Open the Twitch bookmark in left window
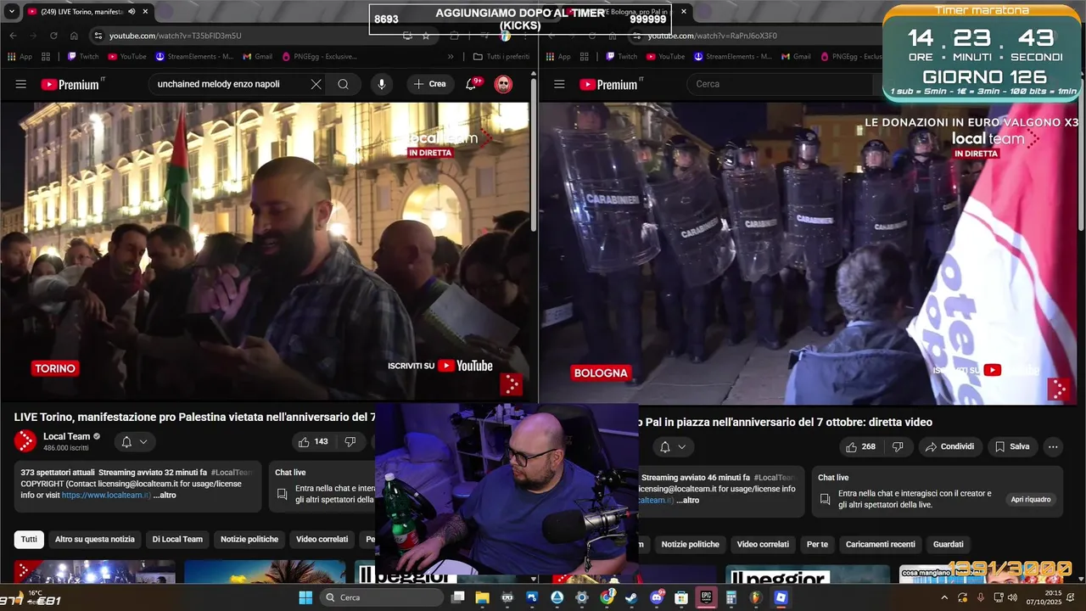The height and width of the screenshot is (611, 1086). [83, 56]
